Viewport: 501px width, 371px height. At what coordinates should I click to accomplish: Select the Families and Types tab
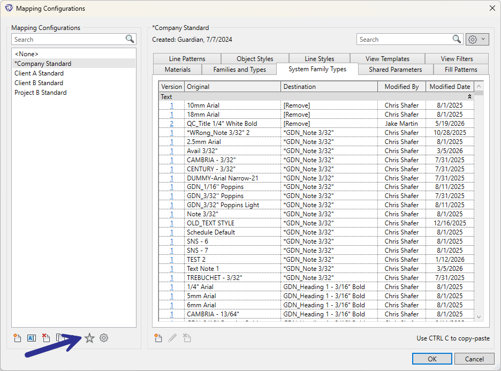239,70
